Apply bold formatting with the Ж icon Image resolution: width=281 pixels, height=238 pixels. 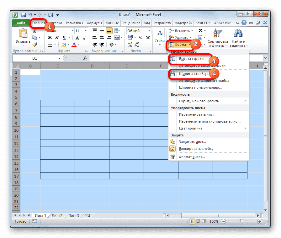tap(50, 37)
